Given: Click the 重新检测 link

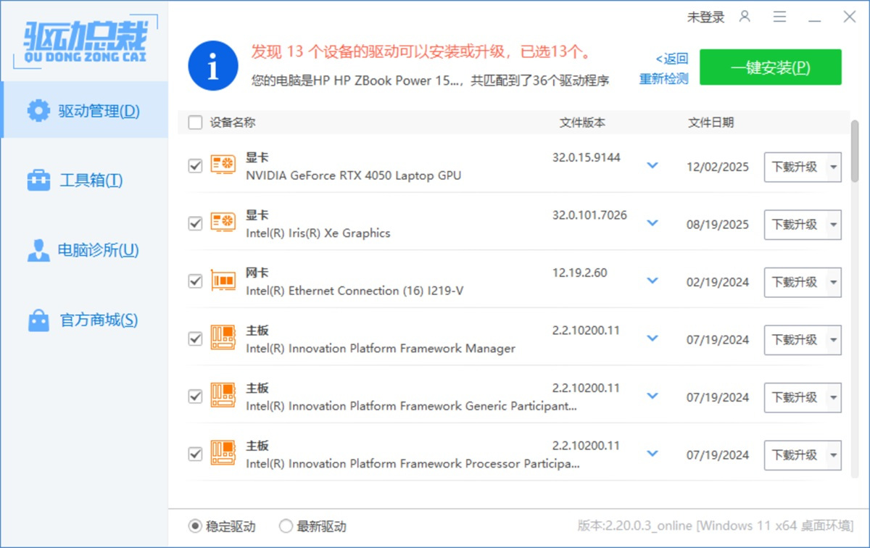Looking at the screenshot, I should click(x=663, y=79).
